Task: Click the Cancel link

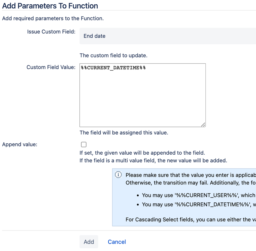Action: tap(117, 242)
